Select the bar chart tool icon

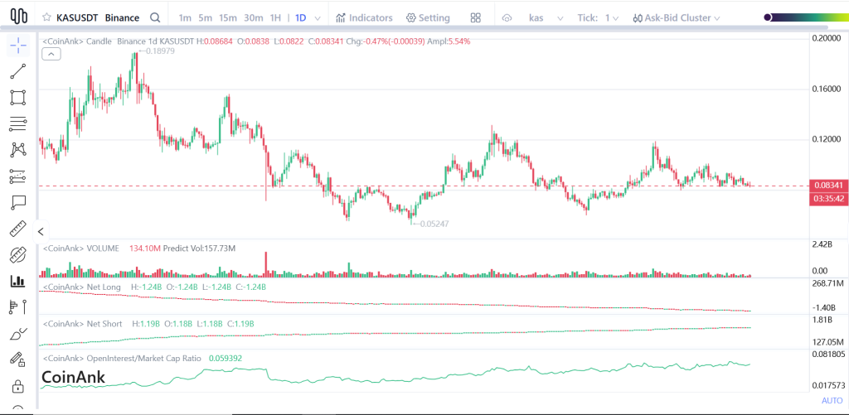point(18,280)
